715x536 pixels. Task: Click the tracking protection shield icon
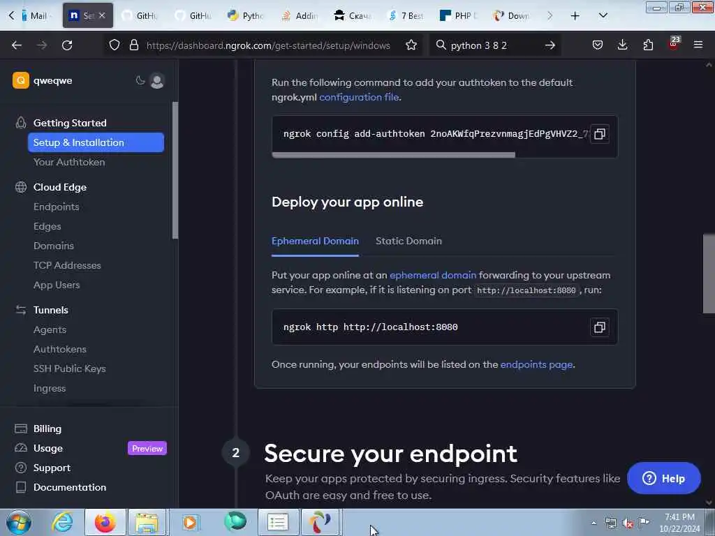[x=115, y=45]
